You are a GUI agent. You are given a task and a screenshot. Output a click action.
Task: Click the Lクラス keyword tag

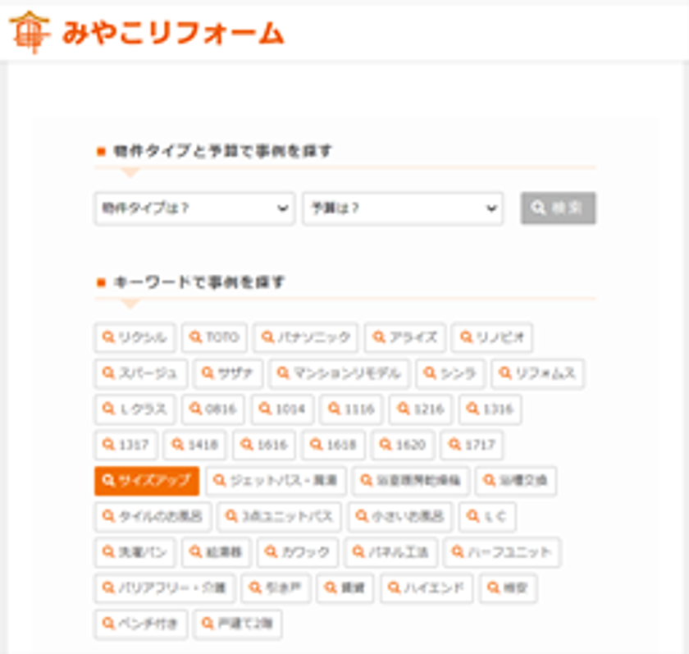coord(135,409)
